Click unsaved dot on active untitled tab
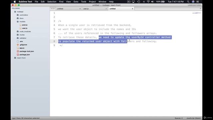 [132, 9]
